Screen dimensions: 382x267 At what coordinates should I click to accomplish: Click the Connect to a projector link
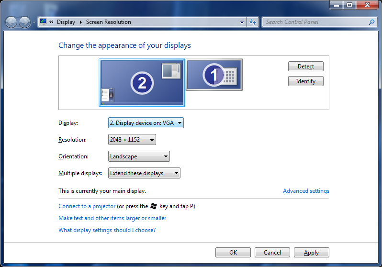click(x=87, y=206)
